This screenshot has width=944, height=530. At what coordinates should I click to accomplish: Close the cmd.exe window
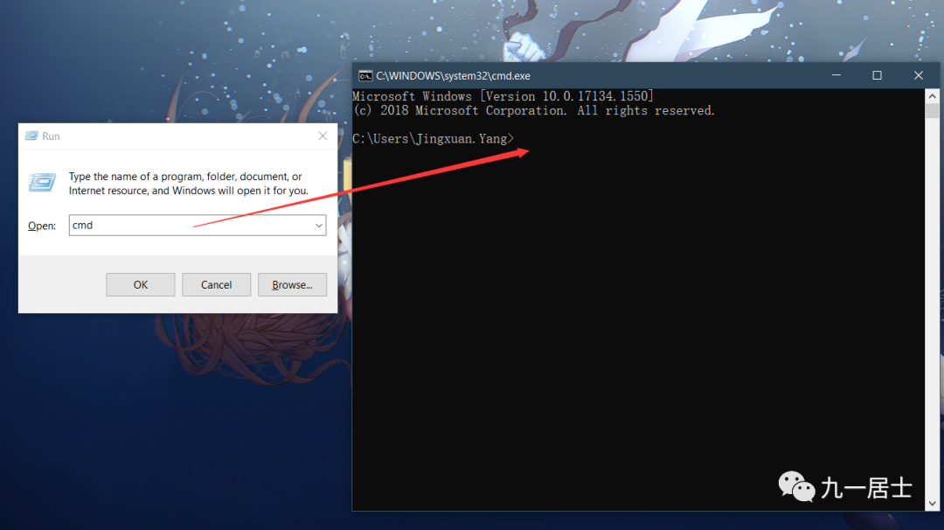(x=918, y=75)
